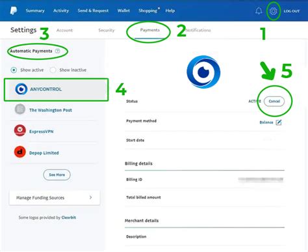This screenshot has width=308, height=252.
Task: Click the Merchant details heading
Action: point(142,221)
